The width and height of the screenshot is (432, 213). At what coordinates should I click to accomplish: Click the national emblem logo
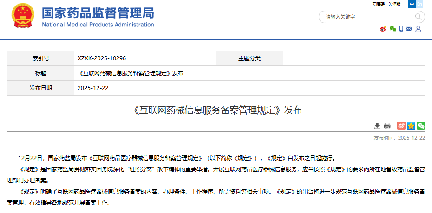point(23,15)
